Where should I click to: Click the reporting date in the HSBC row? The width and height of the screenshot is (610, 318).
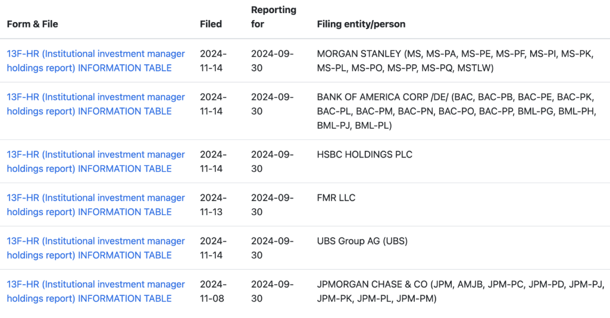[x=273, y=161]
